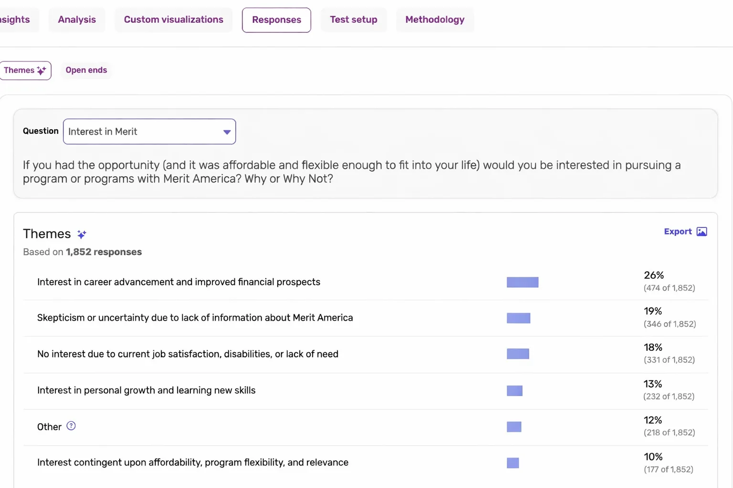Click sparkle icon next to Themes heading
Image resolution: width=733 pixels, height=488 pixels.
pos(82,234)
